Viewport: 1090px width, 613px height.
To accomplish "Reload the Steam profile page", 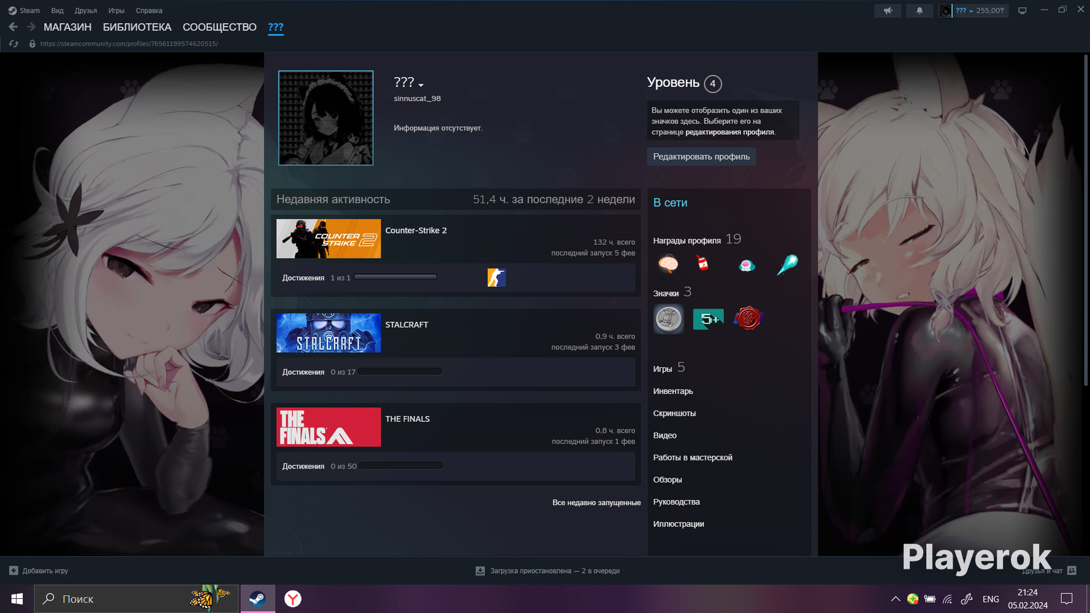I will [x=13, y=44].
